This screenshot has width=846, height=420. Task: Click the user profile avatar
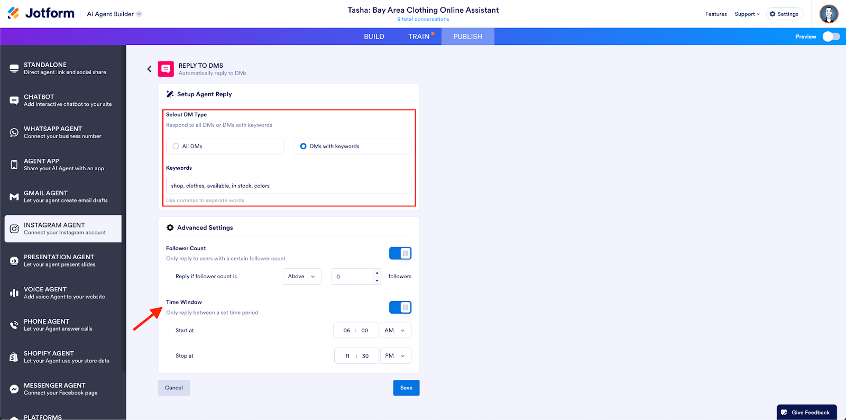(829, 14)
